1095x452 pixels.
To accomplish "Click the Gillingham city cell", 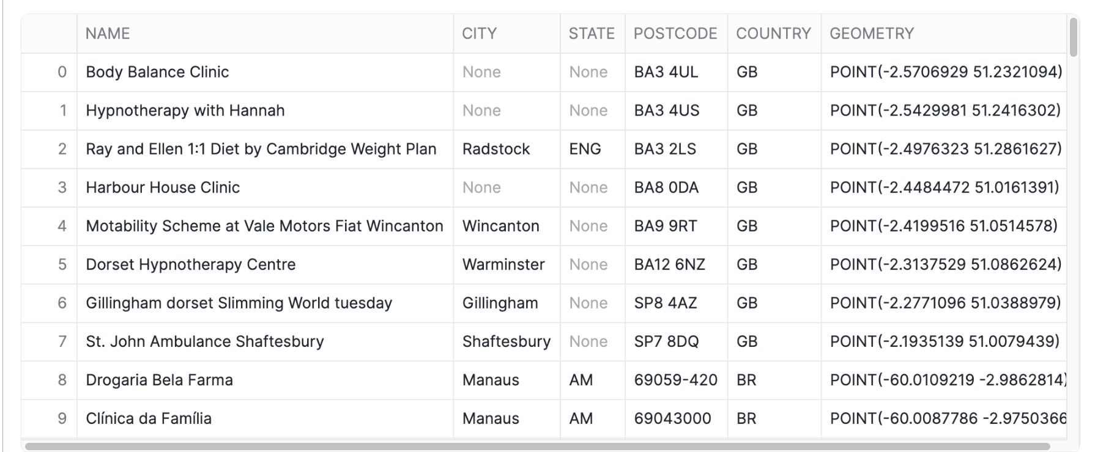I will (500, 303).
